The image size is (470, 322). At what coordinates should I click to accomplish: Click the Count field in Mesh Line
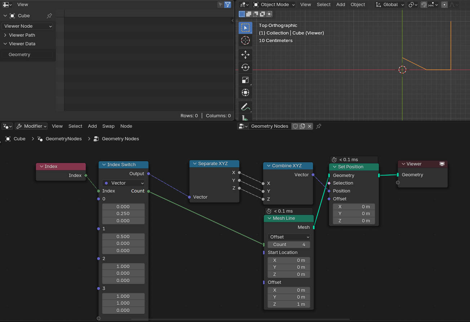pyautogui.click(x=289, y=245)
